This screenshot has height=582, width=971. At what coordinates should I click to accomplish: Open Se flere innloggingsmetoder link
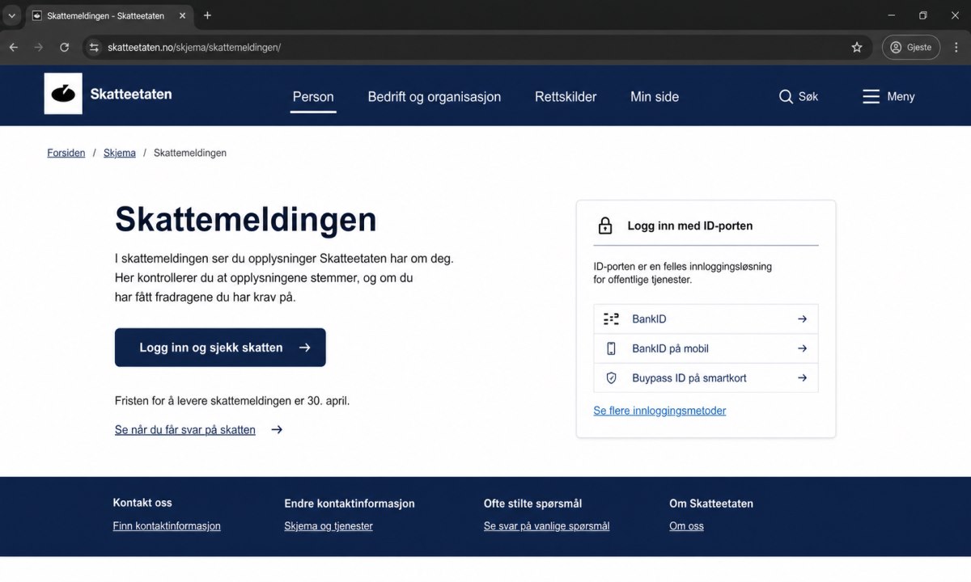[659, 411]
